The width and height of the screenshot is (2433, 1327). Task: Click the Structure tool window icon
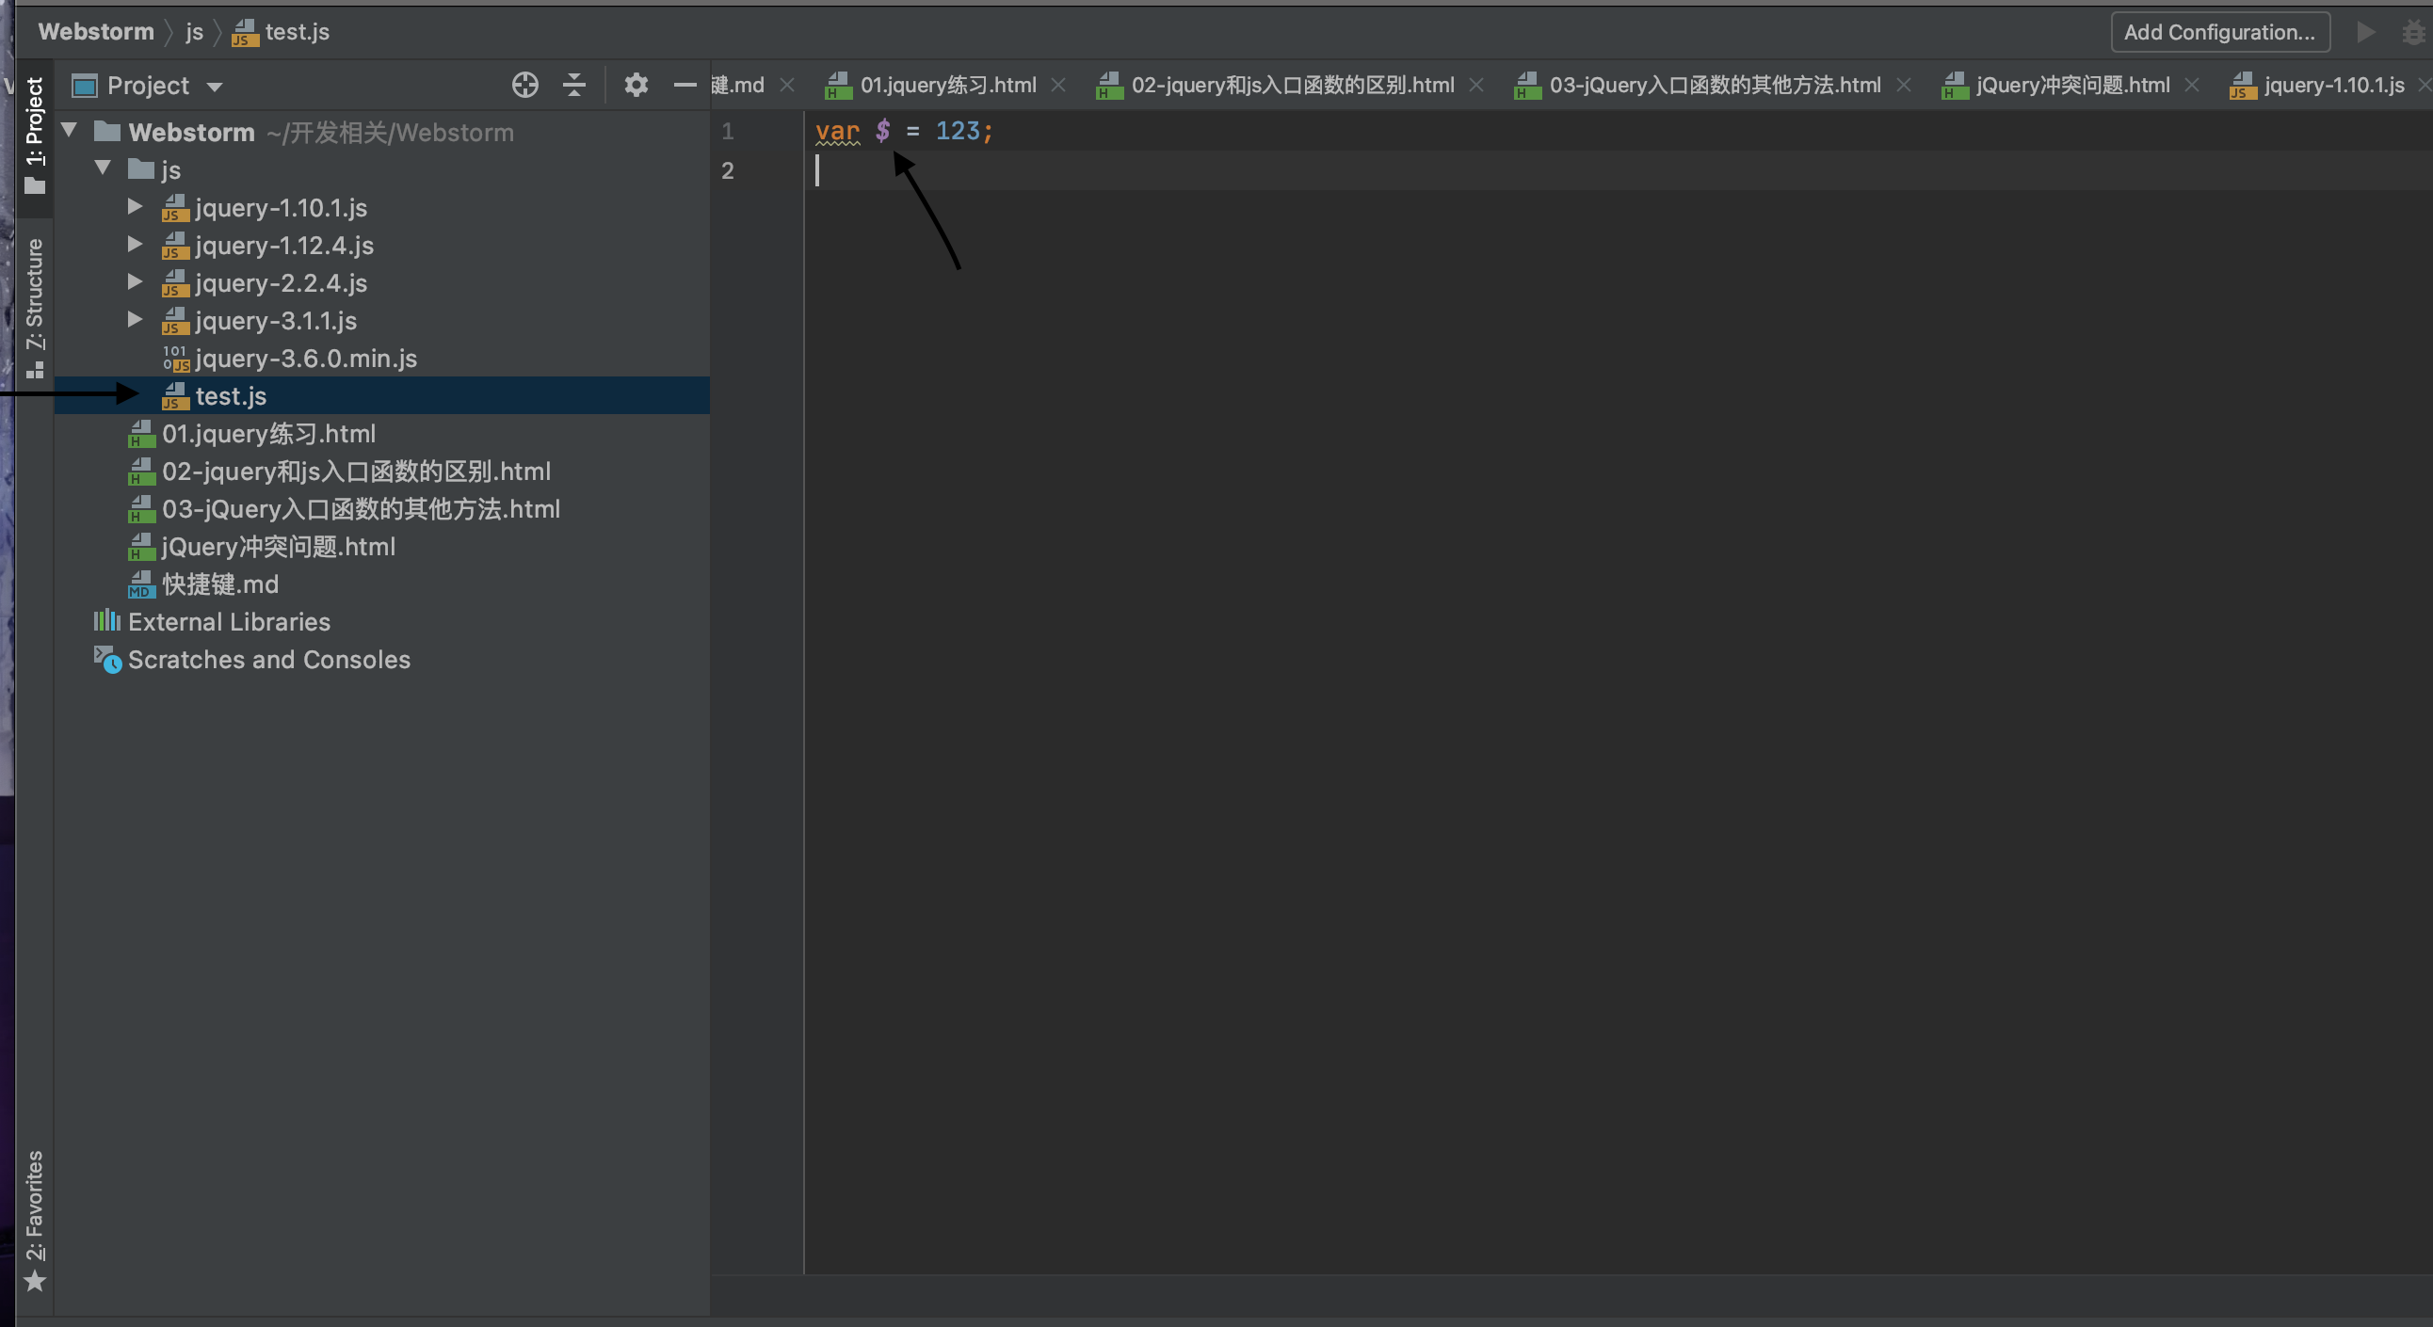35,370
